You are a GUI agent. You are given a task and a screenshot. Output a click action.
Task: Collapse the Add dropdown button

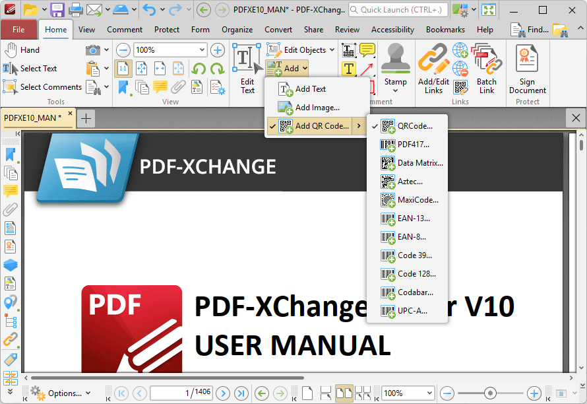tap(287, 68)
